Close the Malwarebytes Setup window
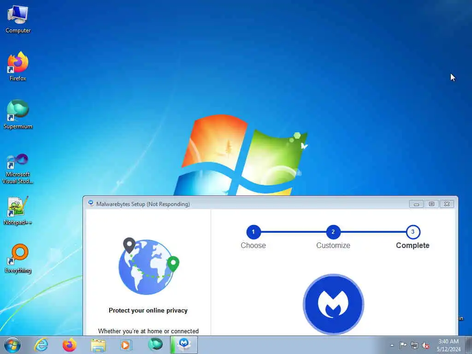Screen dimensions: 472x354 (x=447, y=204)
